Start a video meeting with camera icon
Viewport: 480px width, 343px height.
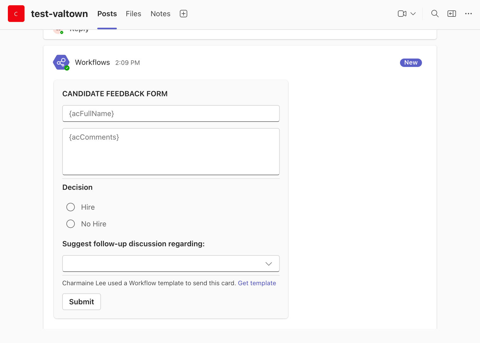402,14
